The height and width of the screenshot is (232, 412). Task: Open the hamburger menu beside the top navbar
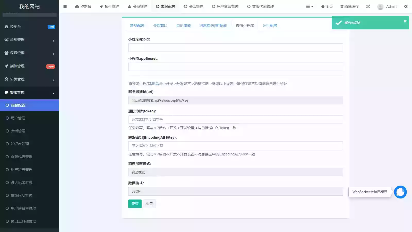[65, 6]
